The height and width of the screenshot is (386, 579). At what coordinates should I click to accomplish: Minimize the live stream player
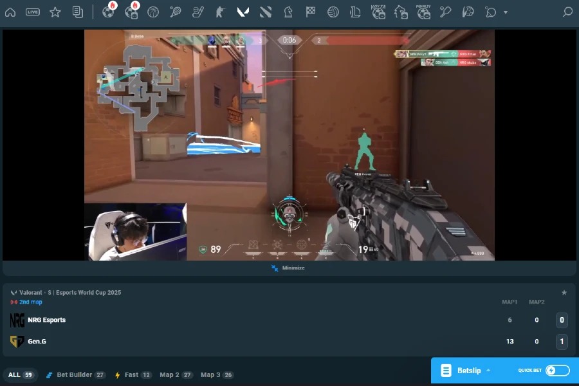pos(288,268)
